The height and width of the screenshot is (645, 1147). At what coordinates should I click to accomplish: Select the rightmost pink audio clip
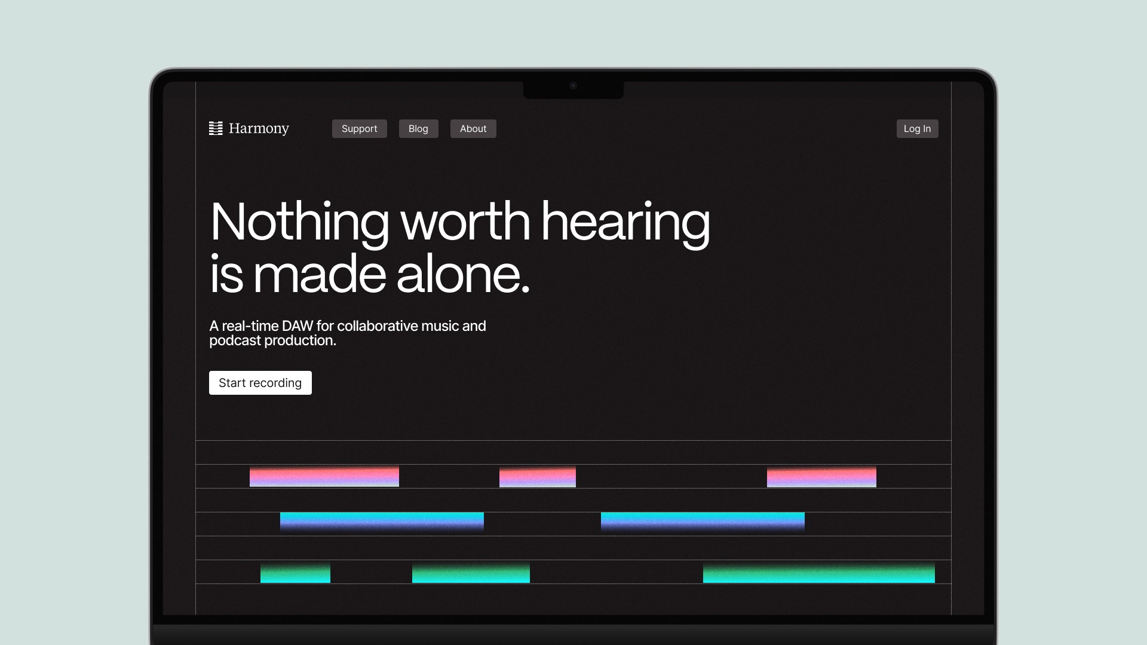click(x=821, y=477)
